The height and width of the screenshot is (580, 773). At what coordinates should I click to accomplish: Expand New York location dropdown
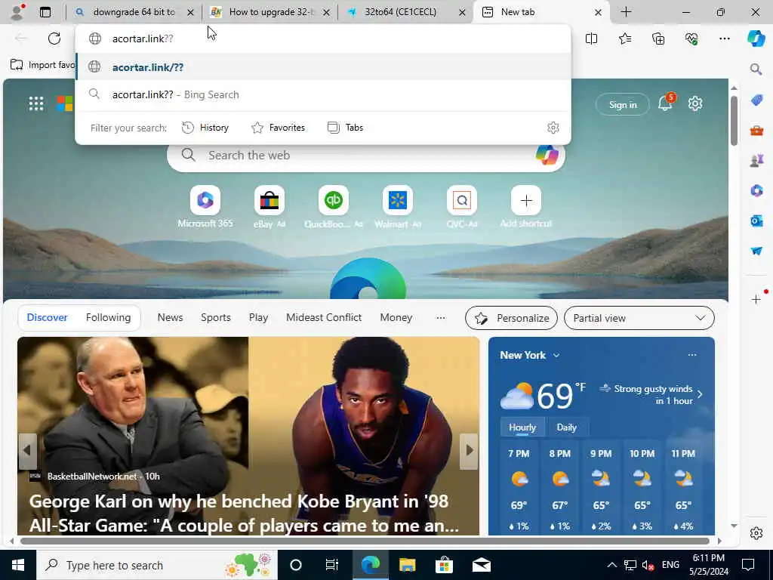[556, 355]
